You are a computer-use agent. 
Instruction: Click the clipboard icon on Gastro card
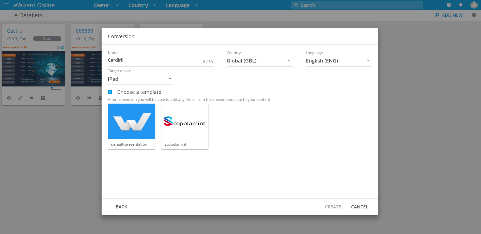click(x=43, y=98)
